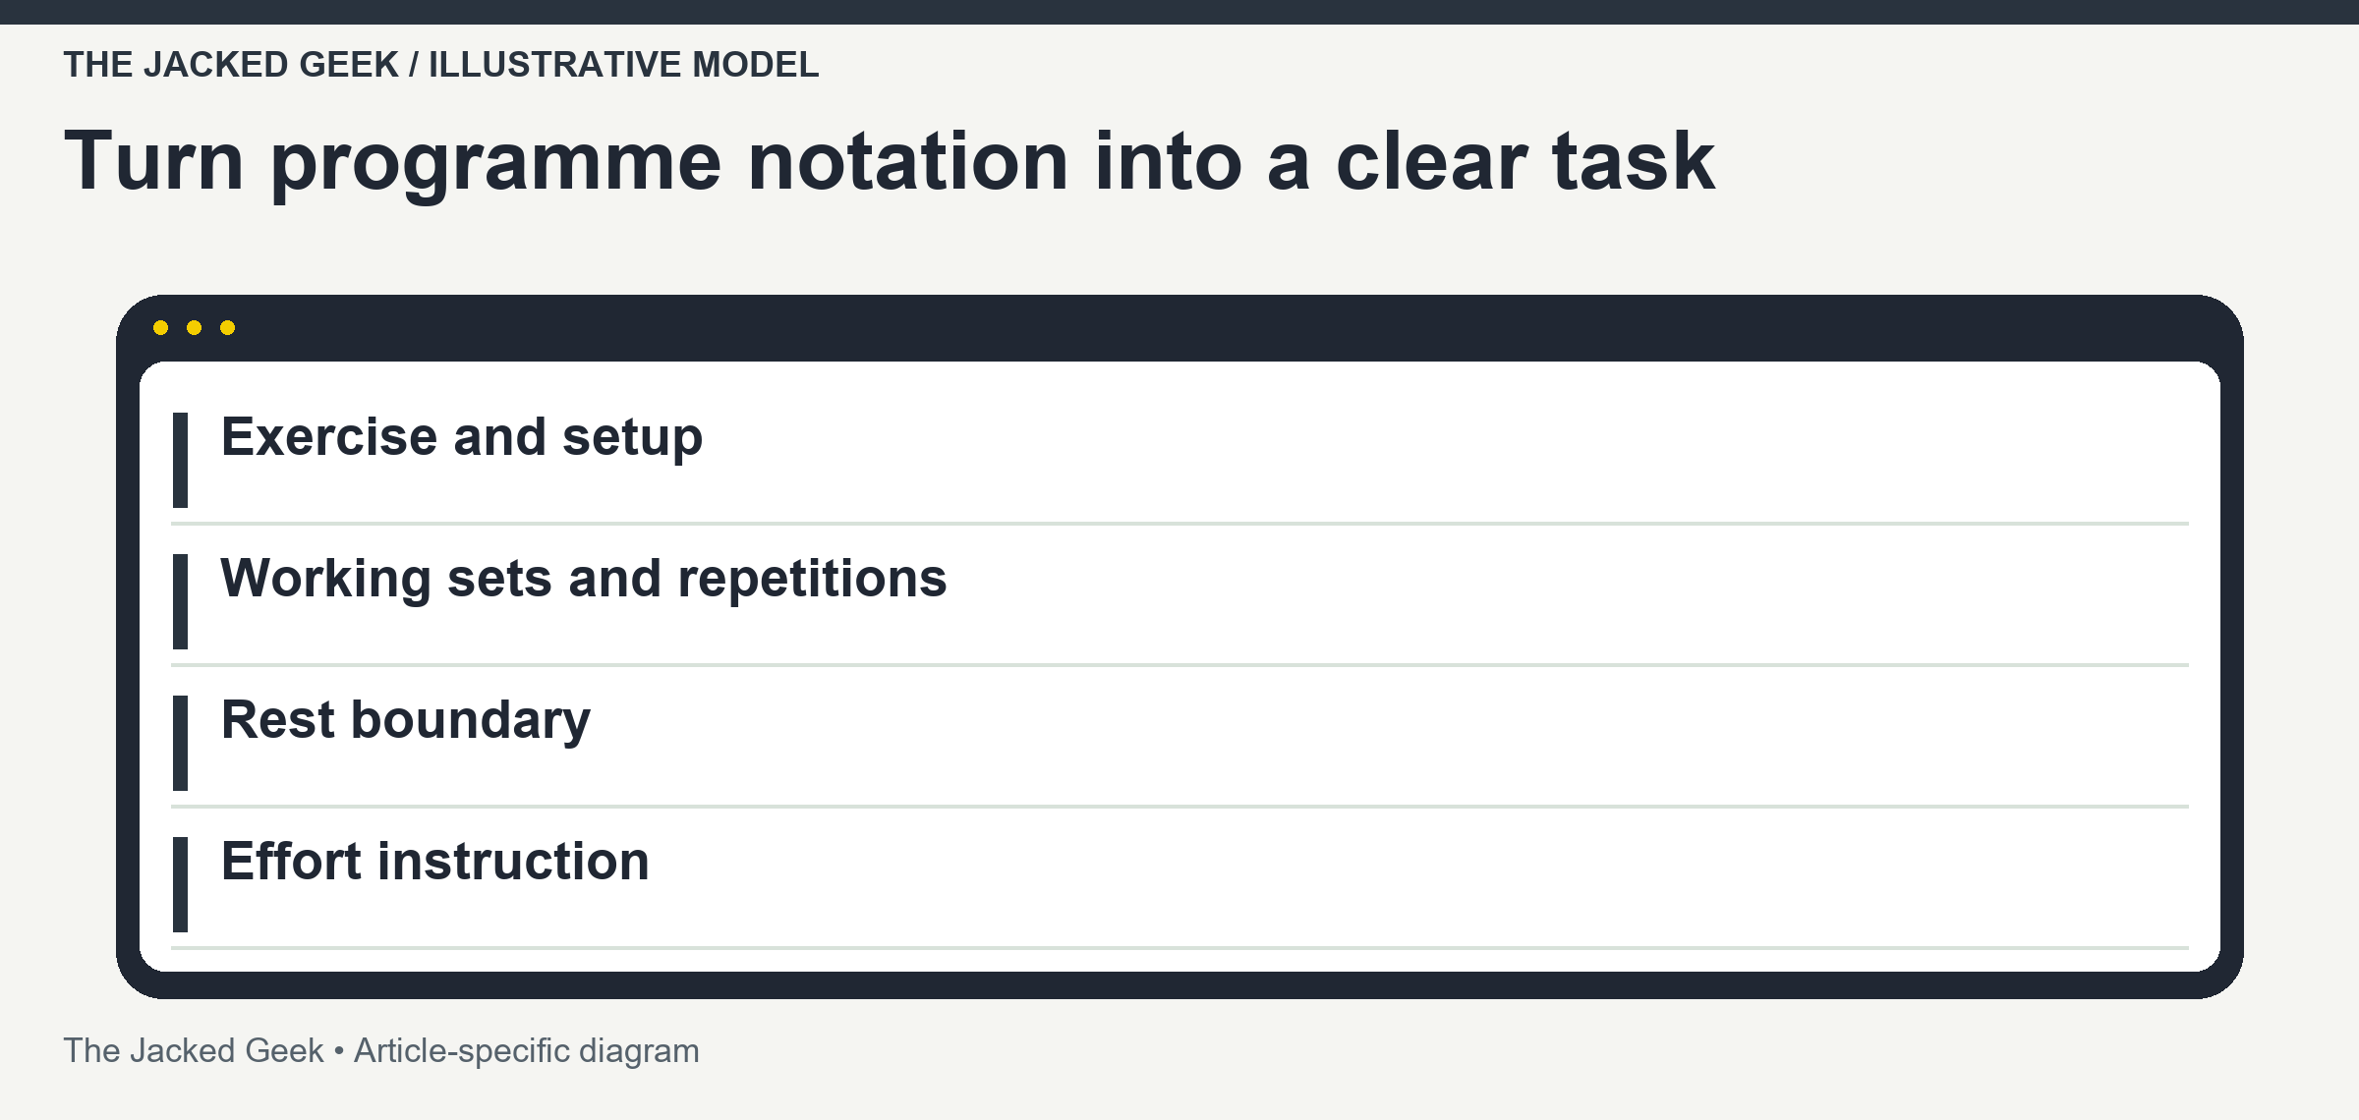Click the heading Turn programme notation into a clear task

(x=890, y=163)
